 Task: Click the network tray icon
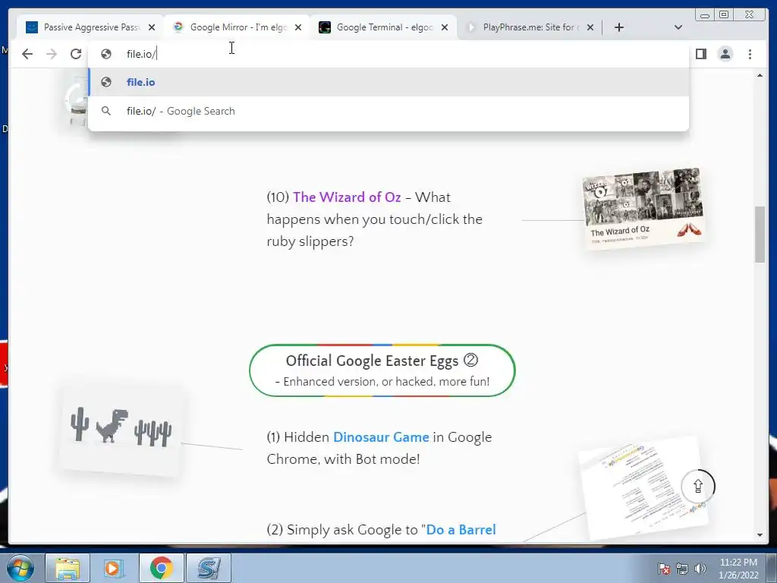[x=682, y=569]
